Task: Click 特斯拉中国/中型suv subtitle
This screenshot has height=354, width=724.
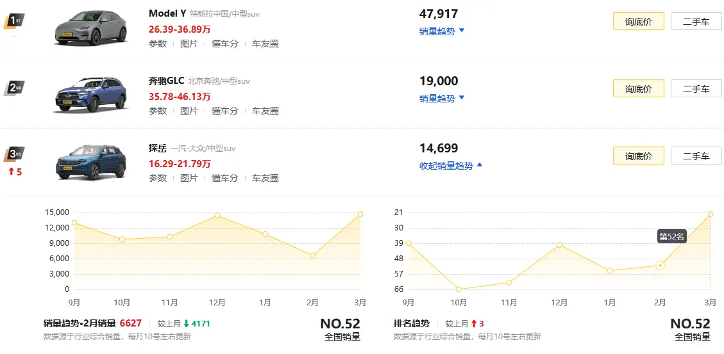Action: tap(225, 14)
